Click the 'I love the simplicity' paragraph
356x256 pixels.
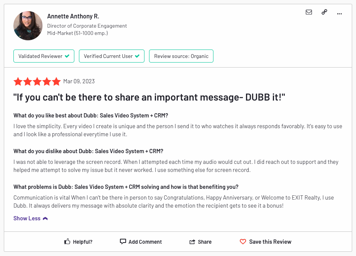pyautogui.click(x=178, y=130)
